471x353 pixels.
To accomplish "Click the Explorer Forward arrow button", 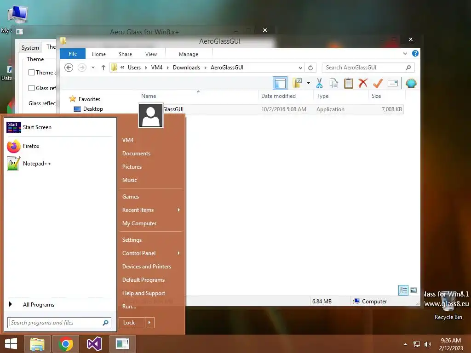I will click(x=82, y=68).
